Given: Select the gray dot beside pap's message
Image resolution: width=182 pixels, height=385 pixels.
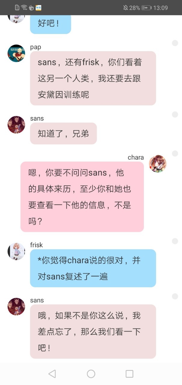Looking at the screenshot, I should coord(175,43).
